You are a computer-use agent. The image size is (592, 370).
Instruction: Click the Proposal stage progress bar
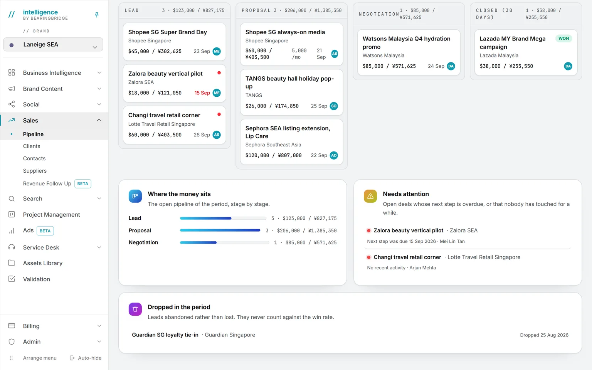[220, 230]
